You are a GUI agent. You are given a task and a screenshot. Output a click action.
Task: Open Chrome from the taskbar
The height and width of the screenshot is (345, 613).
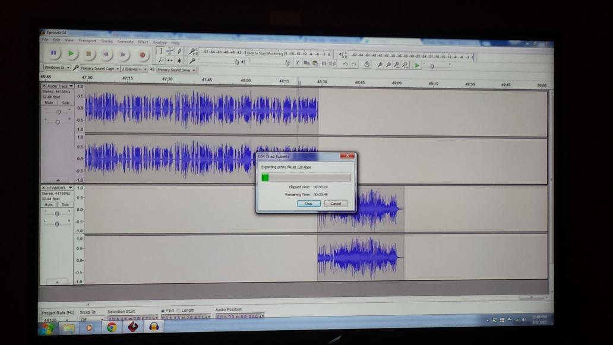pos(112,327)
